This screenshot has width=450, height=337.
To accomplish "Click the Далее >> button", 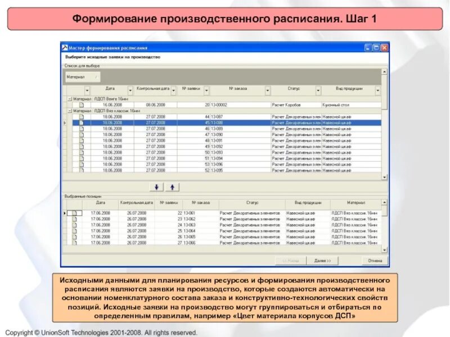I will 322,261.
